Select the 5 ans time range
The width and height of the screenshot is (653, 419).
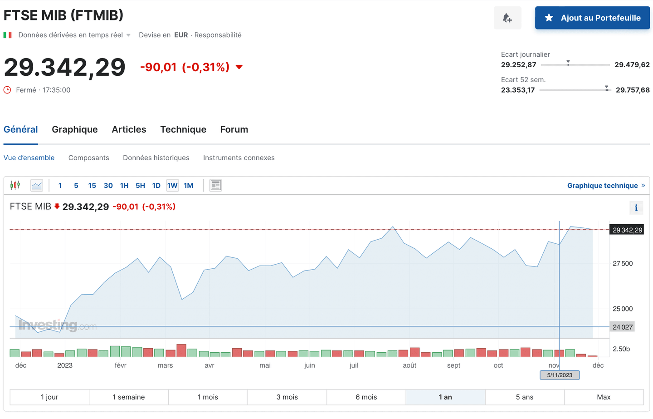(x=525, y=397)
